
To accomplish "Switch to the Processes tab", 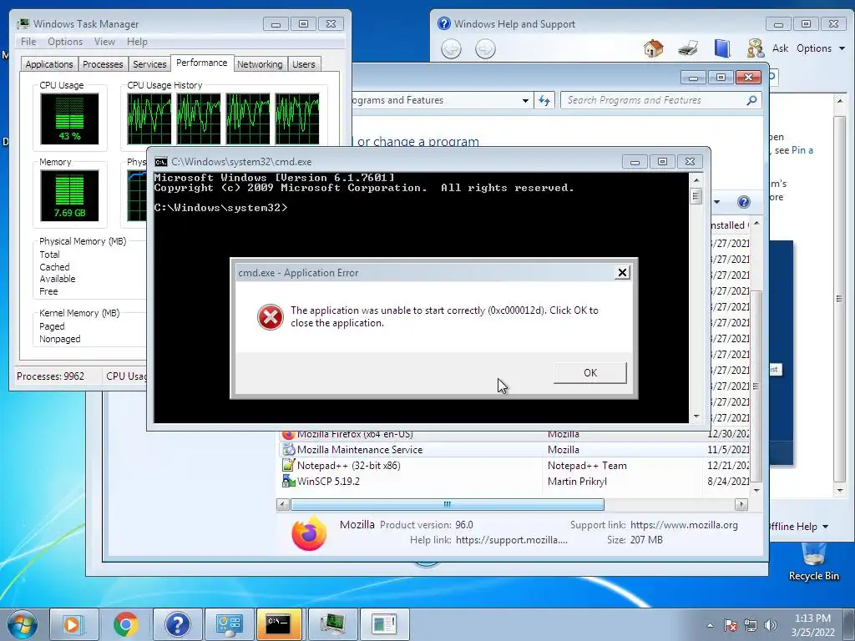I will (103, 64).
